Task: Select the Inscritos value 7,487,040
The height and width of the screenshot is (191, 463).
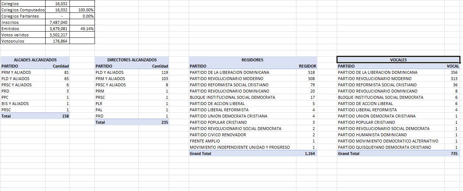Action: click(58, 22)
